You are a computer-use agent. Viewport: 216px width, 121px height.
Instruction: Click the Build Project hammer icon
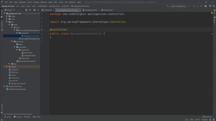pyautogui.click(x=168, y=6)
